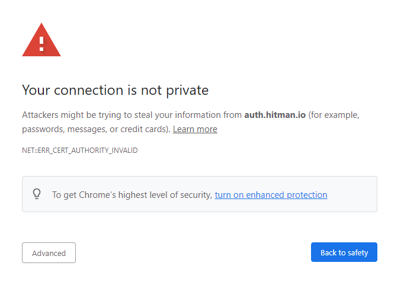The height and width of the screenshot is (301, 407).
Task: Click the white exclamation mark in triangle
Action: [41, 44]
